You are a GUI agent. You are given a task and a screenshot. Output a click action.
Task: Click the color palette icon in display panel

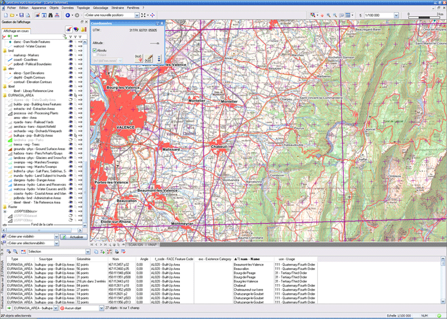pos(76,30)
